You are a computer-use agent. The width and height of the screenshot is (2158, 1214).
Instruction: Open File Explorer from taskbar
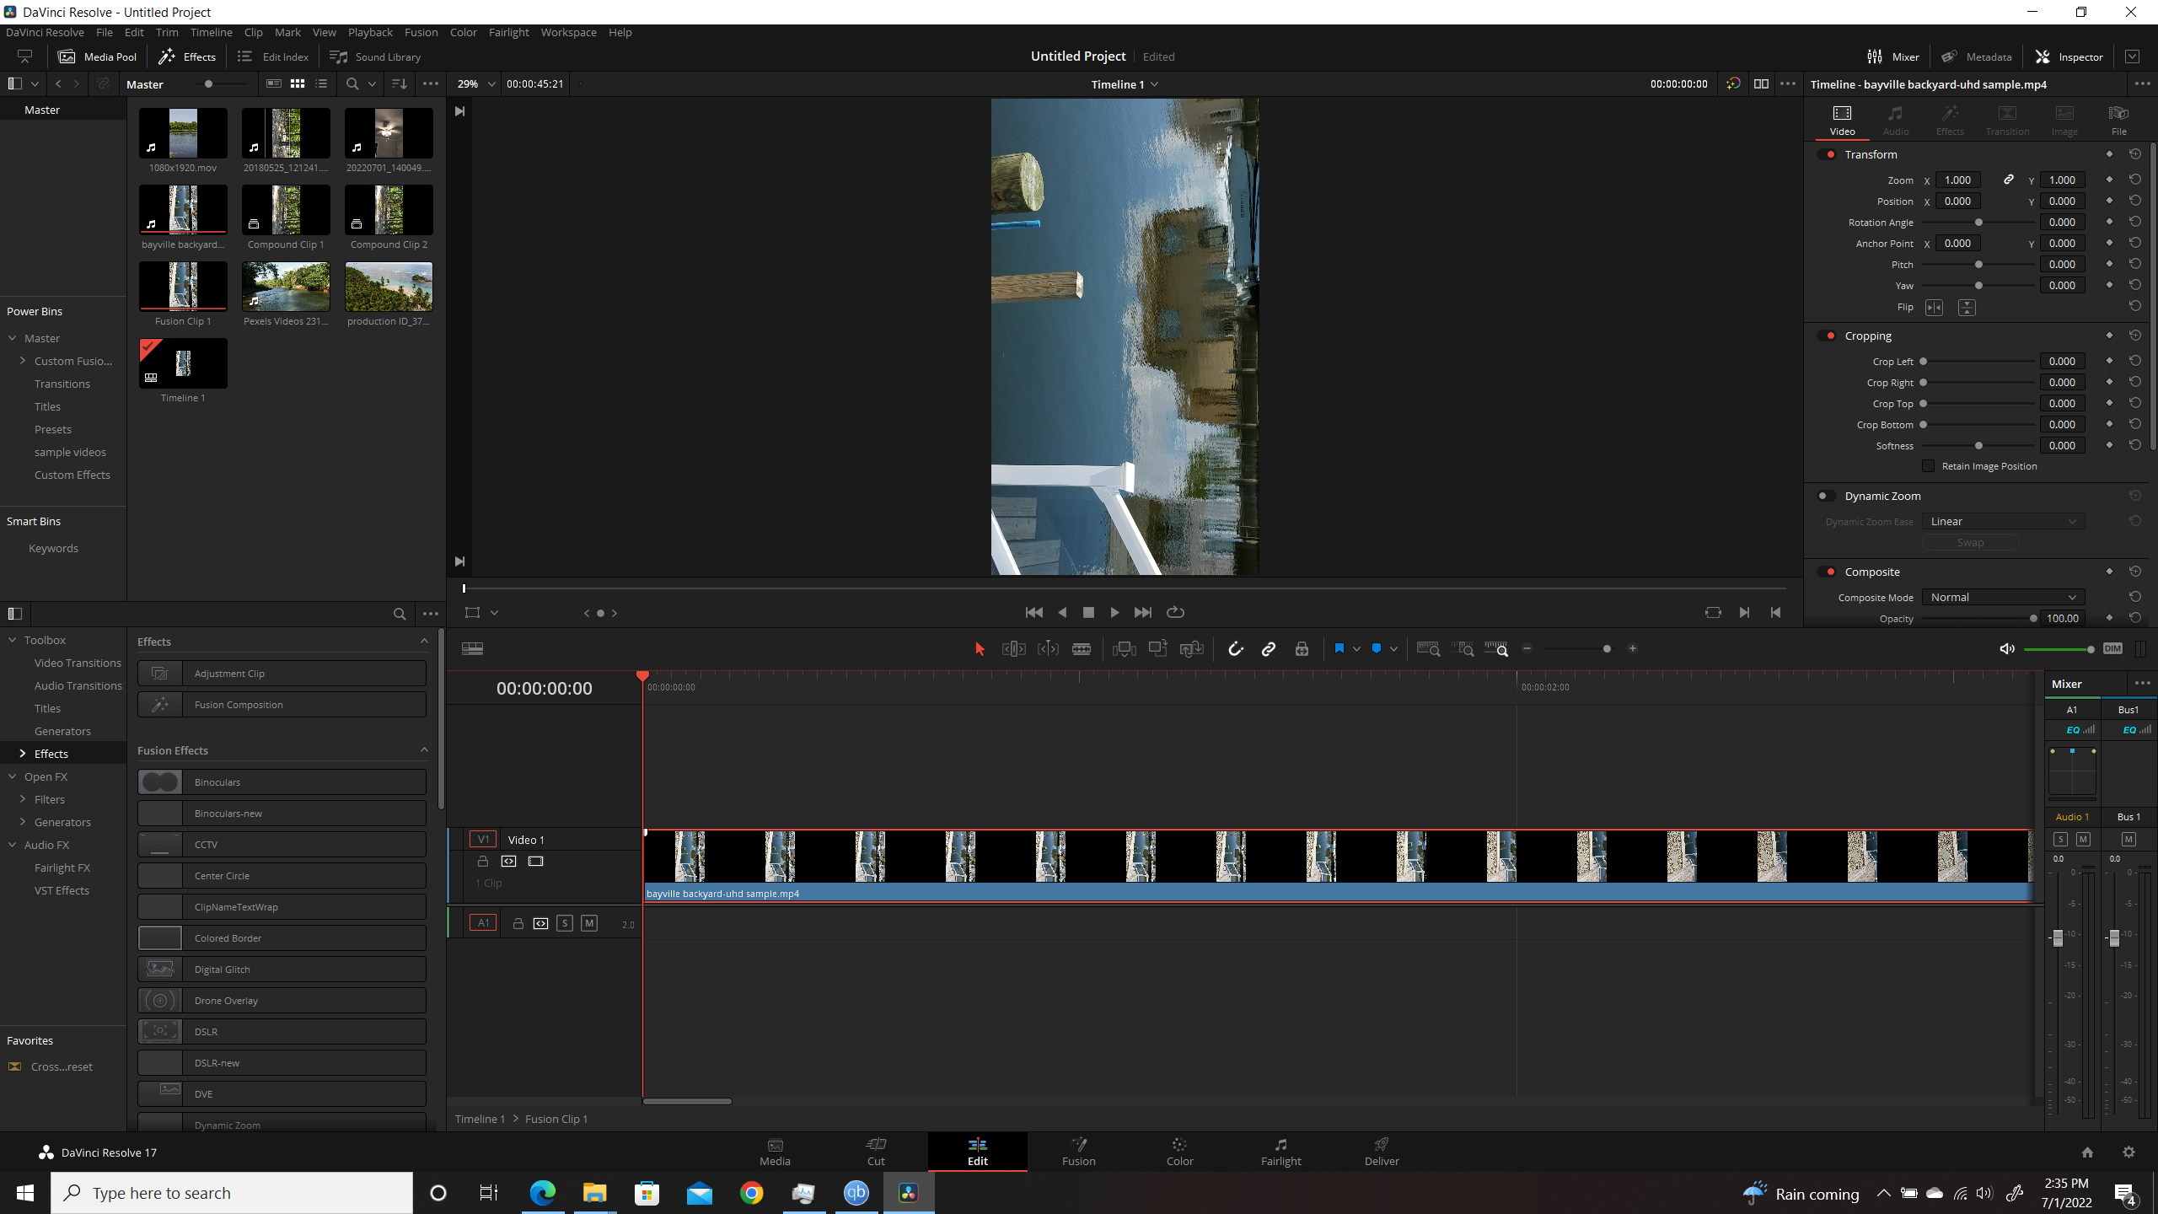coord(594,1193)
